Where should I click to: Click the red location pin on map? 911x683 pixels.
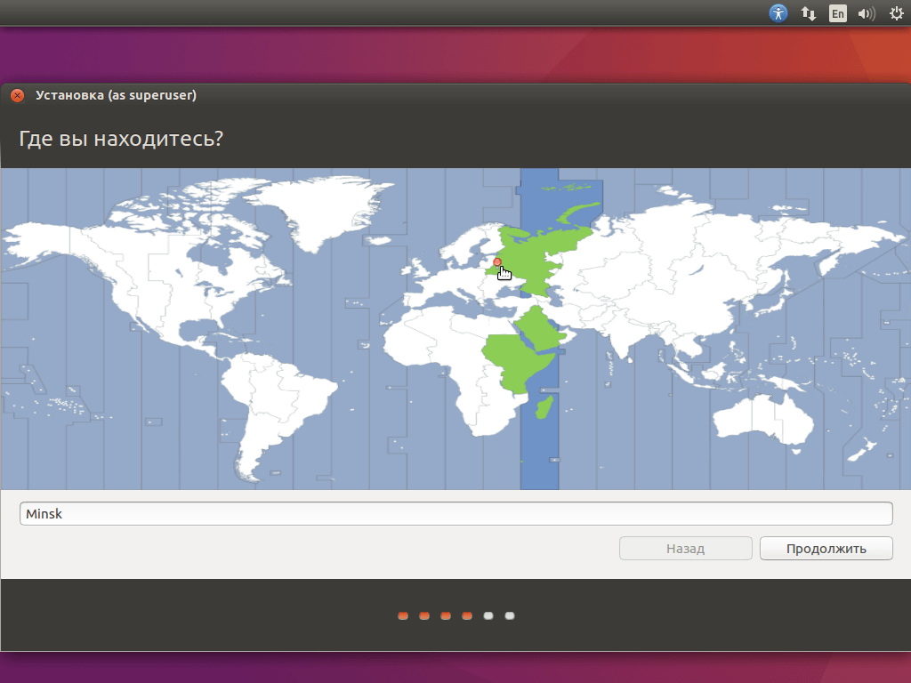coord(496,262)
